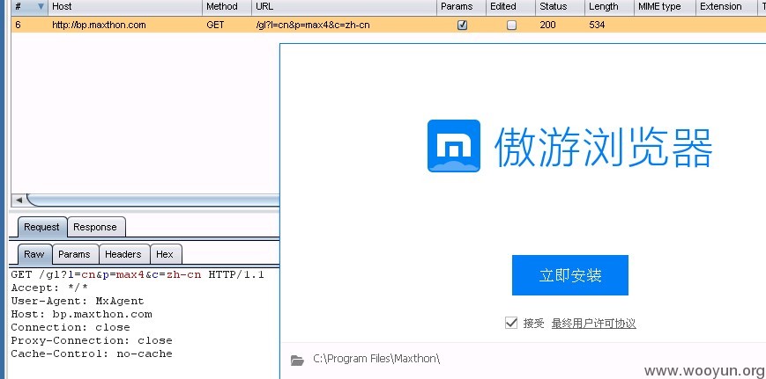Screen dimensions: 766x379
Task: Open the 最终用户许可协议 license link
Action: point(593,324)
